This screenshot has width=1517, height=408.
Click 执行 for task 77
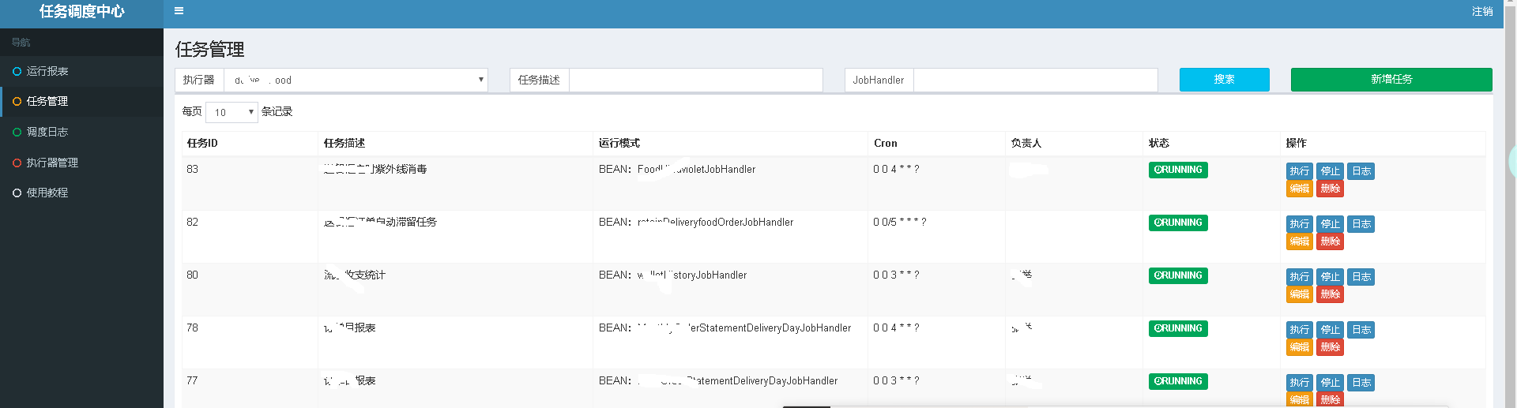point(1300,383)
